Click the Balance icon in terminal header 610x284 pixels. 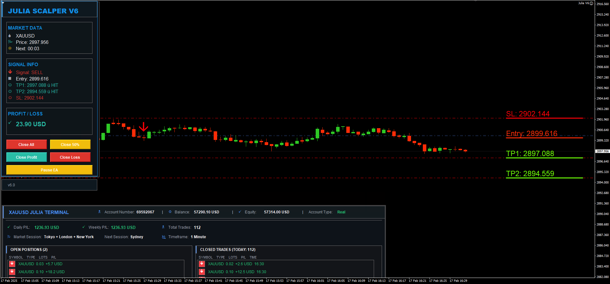tap(170, 212)
